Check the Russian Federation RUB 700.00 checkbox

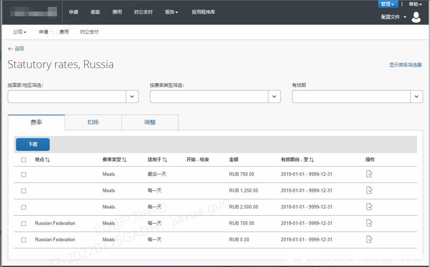[24, 224]
